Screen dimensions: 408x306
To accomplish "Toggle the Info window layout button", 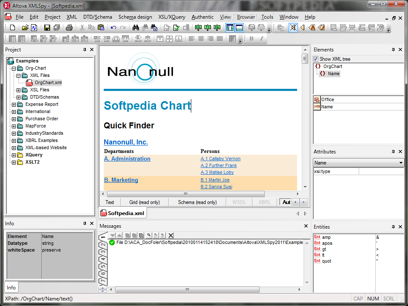I will pyautogui.click(x=239, y=28).
